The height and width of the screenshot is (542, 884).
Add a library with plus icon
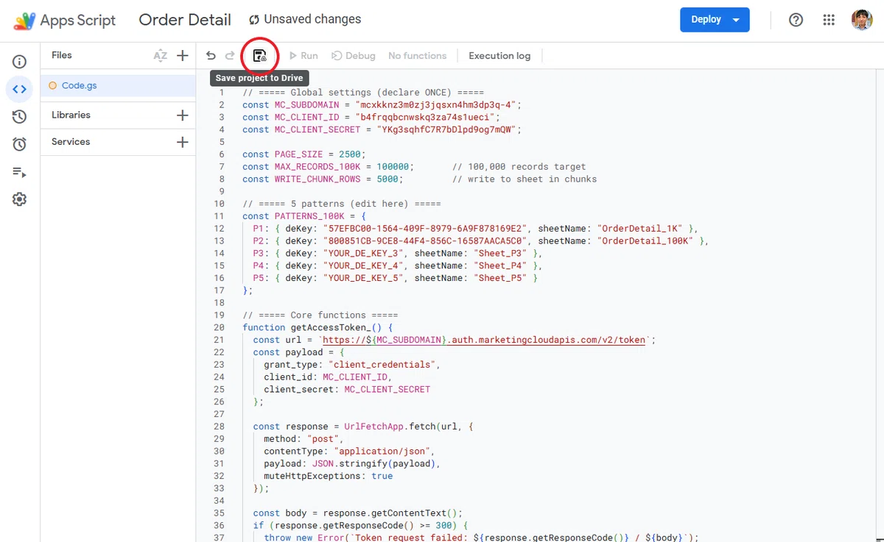point(183,115)
